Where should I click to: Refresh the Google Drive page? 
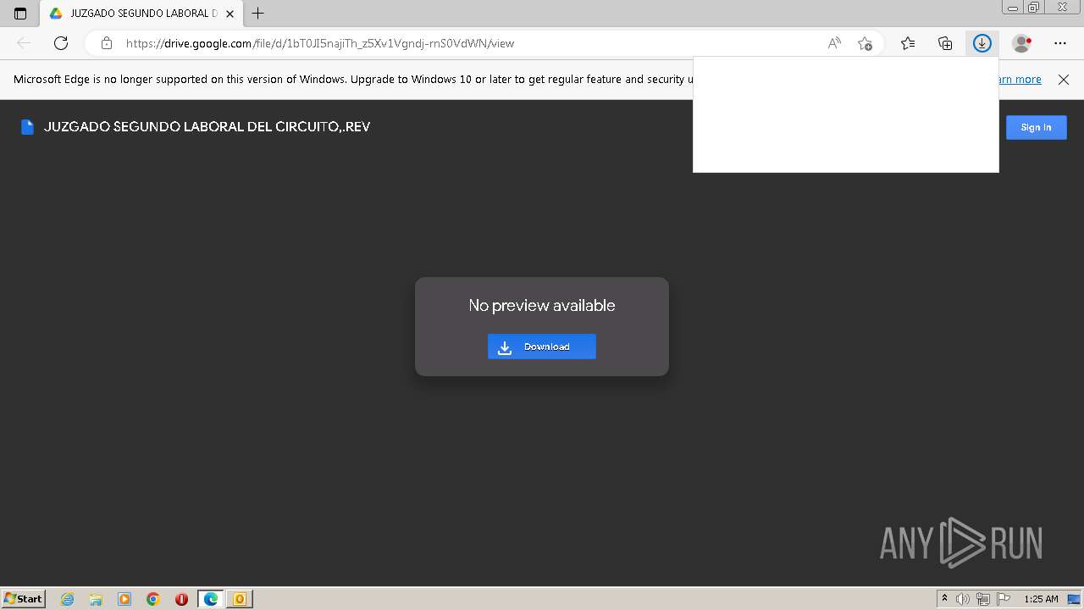click(x=61, y=43)
